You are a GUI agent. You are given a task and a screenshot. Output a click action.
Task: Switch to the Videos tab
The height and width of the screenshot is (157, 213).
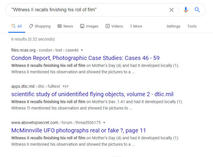point(114,26)
